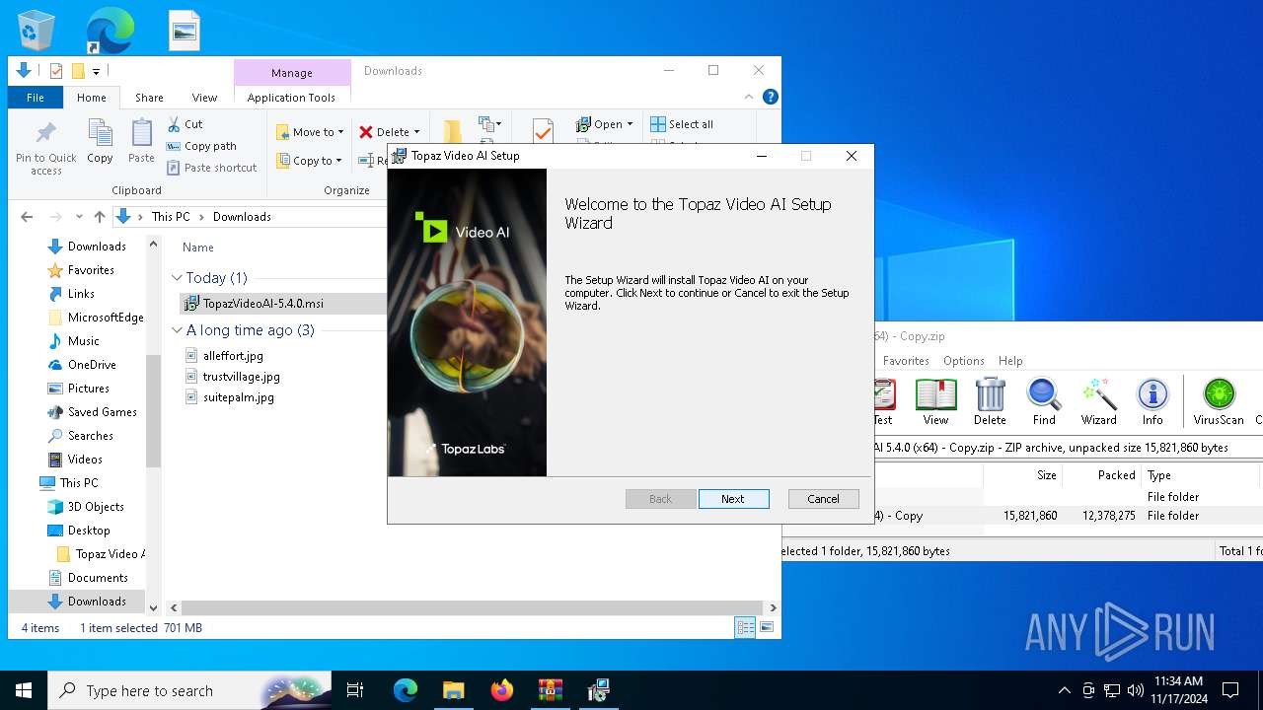This screenshot has width=1263, height=710.
Task: Click This PC in address bar
Action: pos(171,217)
